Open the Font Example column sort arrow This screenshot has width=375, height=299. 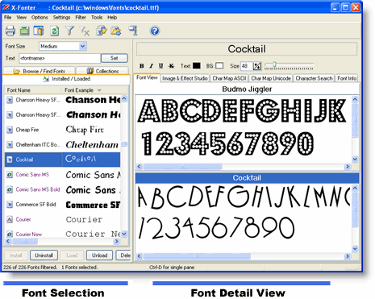point(99,90)
